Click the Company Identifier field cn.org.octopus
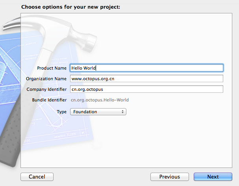Viewport: 239px width, 186px height. tap(146, 89)
